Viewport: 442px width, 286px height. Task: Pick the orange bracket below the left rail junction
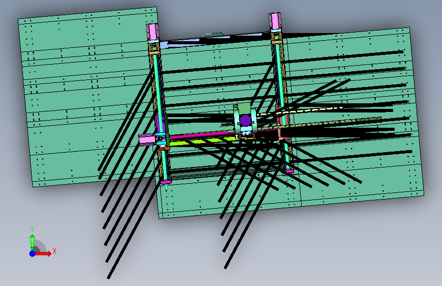pyautogui.click(x=164, y=149)
